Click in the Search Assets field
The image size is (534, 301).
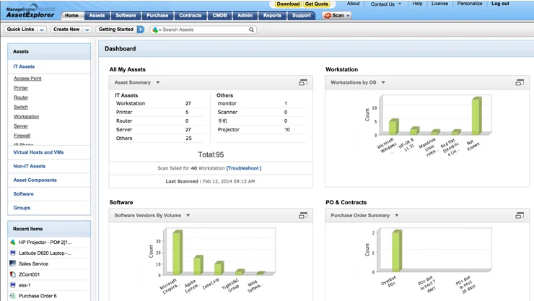point(204,30)
